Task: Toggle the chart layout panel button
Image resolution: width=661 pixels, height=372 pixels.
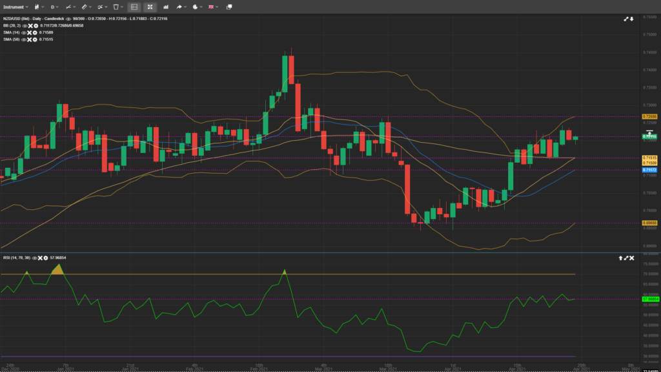Action: coord(134,6)
